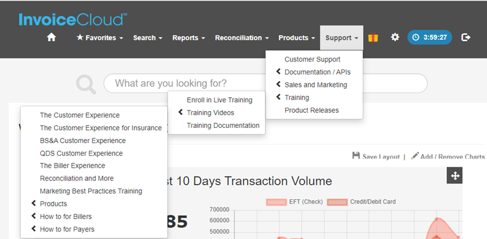This screenshot has width=487, height=239.
Task: Click Add / Remove Charts link
Action: [448, 156]
